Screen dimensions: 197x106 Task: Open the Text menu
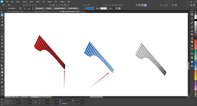[44, 2]
